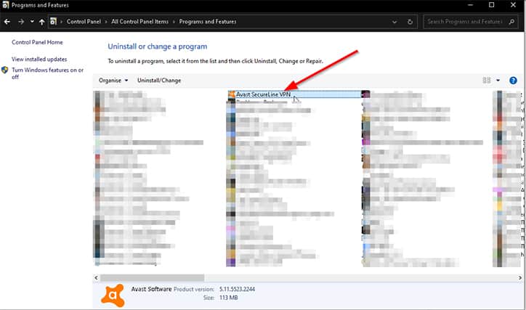526x310 pixels.
Task: Click the Control Panel icon in address bar
Action: (x=53, y=22)
